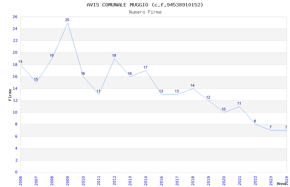Click the y-axis tick label 8
Screen dimensions: 290x187
click(x=16, y=124)
